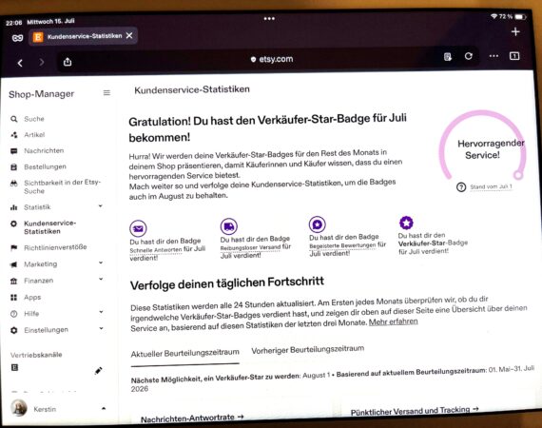The image size is (542, 428).
Task: Reload the etsy.com page
Action: point(469,56)
